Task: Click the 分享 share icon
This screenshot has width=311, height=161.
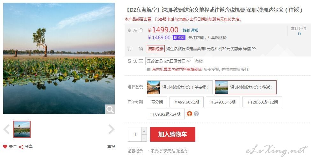Action: (21, 147)
